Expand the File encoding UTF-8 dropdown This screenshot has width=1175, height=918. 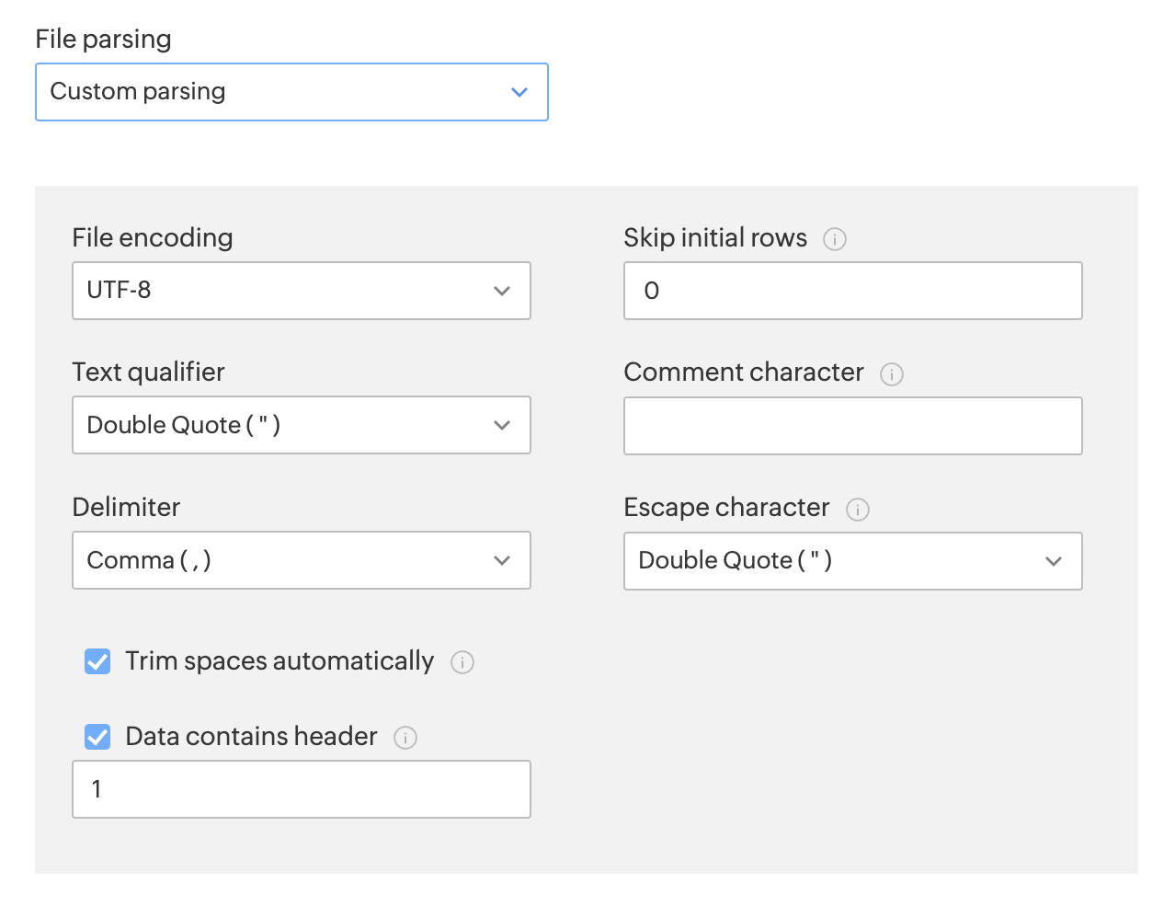click(301, 291)
